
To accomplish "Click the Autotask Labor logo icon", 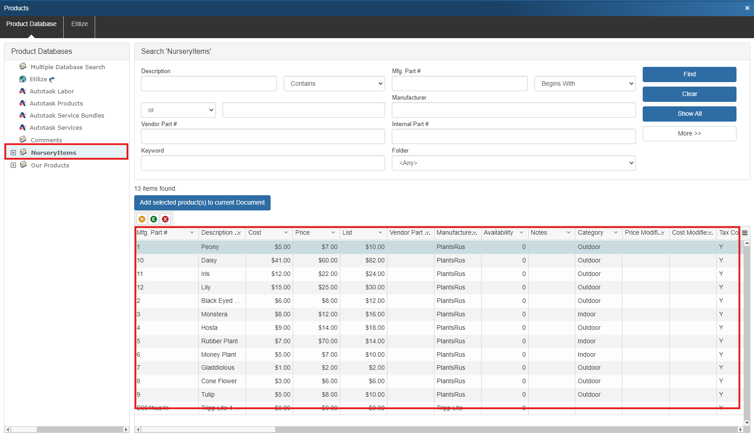I will click(x=23, y=91).
